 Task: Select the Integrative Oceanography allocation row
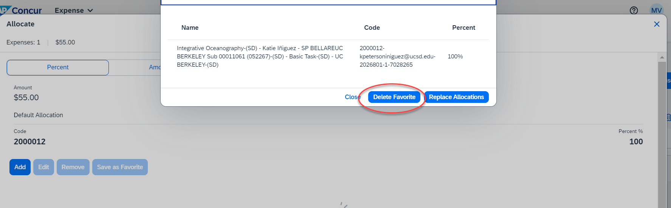260,57
